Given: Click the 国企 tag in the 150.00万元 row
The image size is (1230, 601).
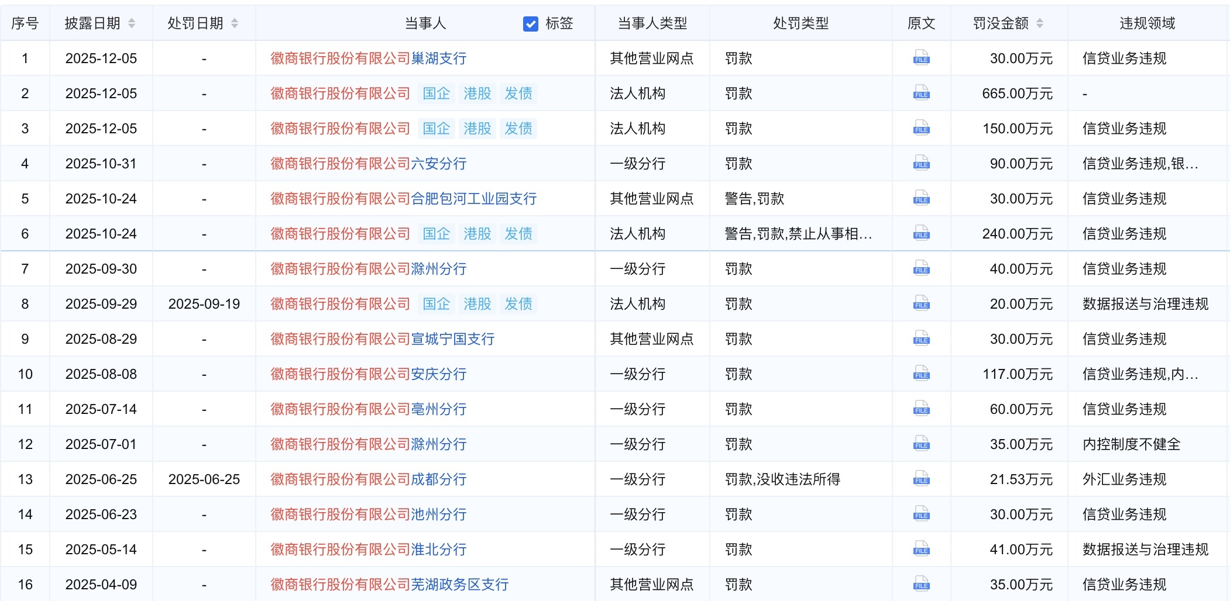Looking at the screenshot, I should pyautogui.click(x=437, y=129).
